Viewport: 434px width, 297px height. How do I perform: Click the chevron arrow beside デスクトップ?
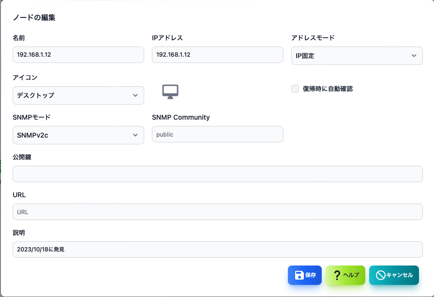point(135,95)
